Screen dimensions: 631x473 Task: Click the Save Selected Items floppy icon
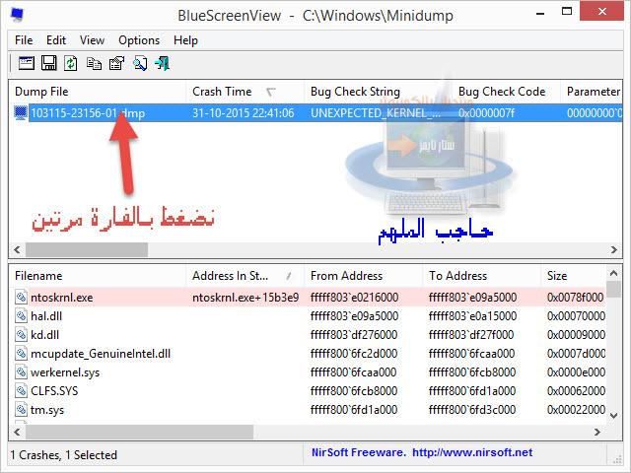pyautogui.click(x=49, y=63)
